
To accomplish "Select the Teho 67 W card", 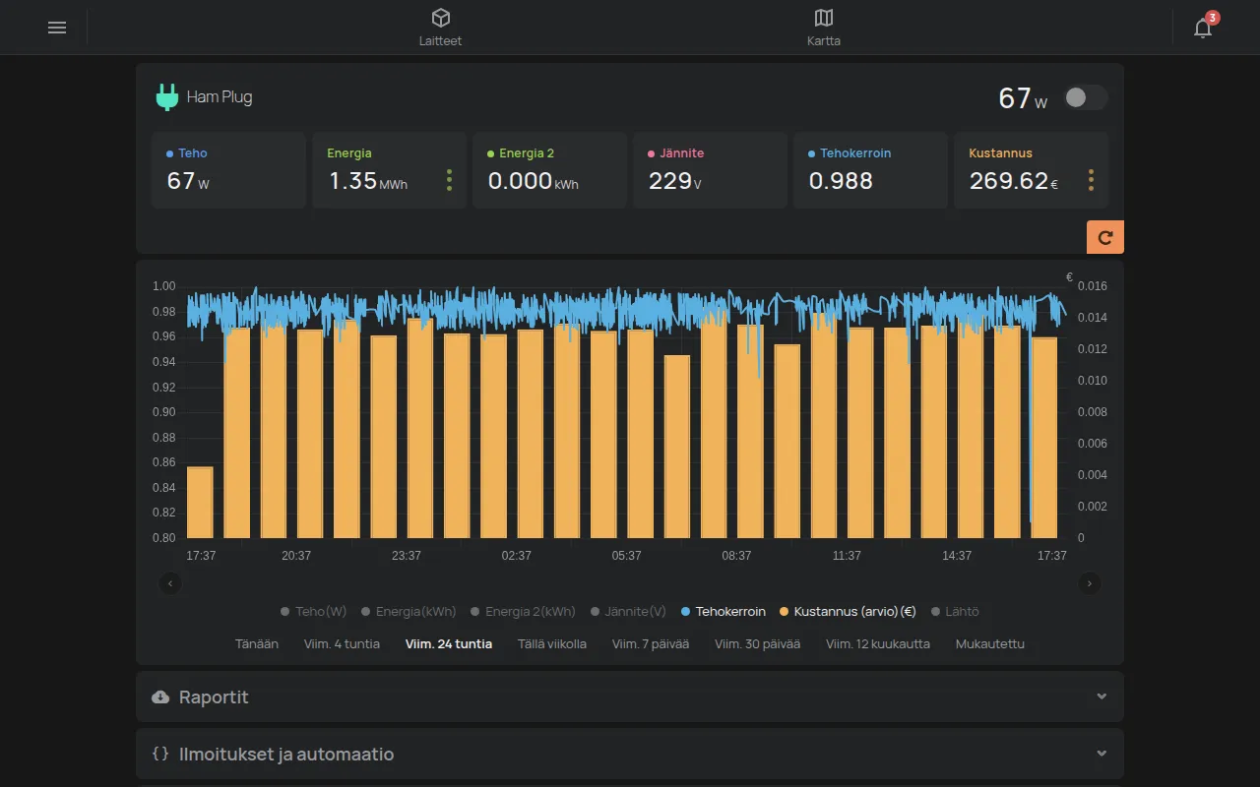I will coord(228,170).
